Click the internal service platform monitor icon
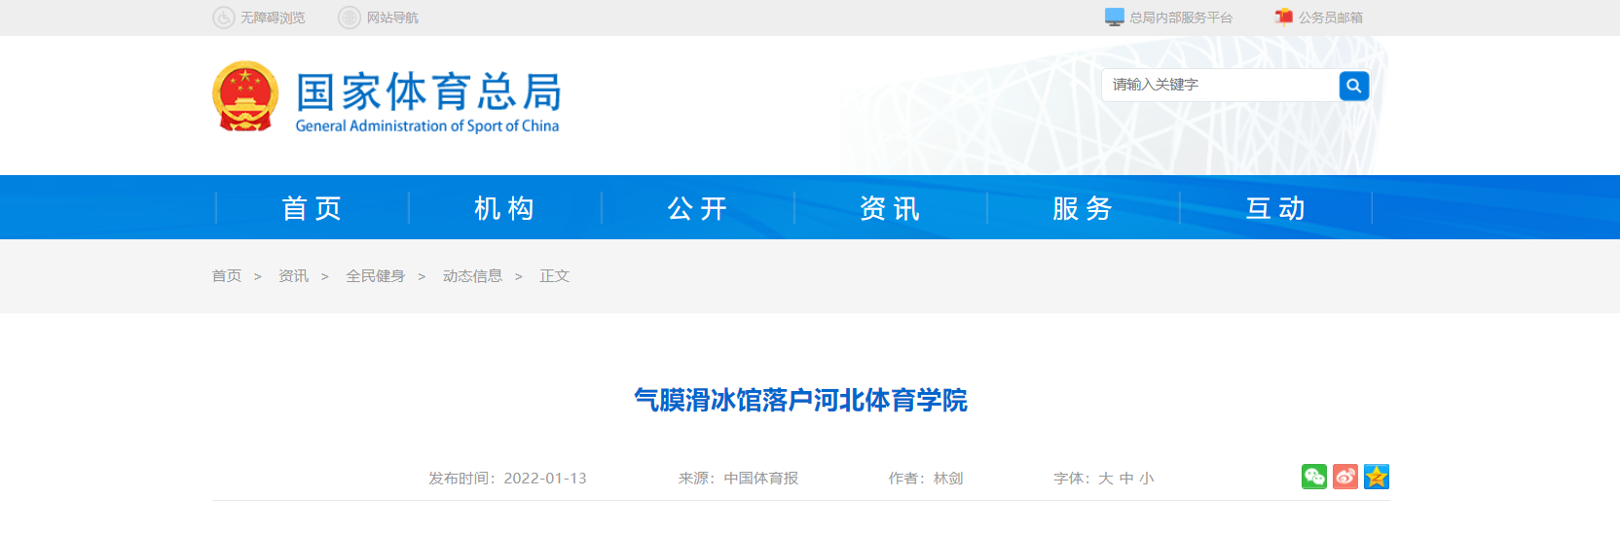The height and width of the screenshot is (534, 1620). click(1115, 18)
